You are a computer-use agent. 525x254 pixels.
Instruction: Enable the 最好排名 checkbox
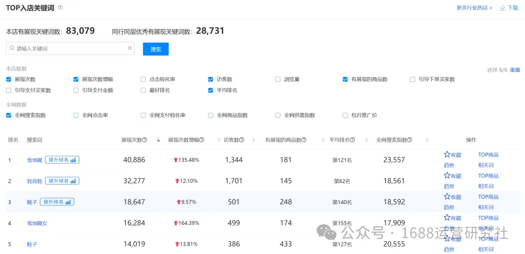point(143,90)
